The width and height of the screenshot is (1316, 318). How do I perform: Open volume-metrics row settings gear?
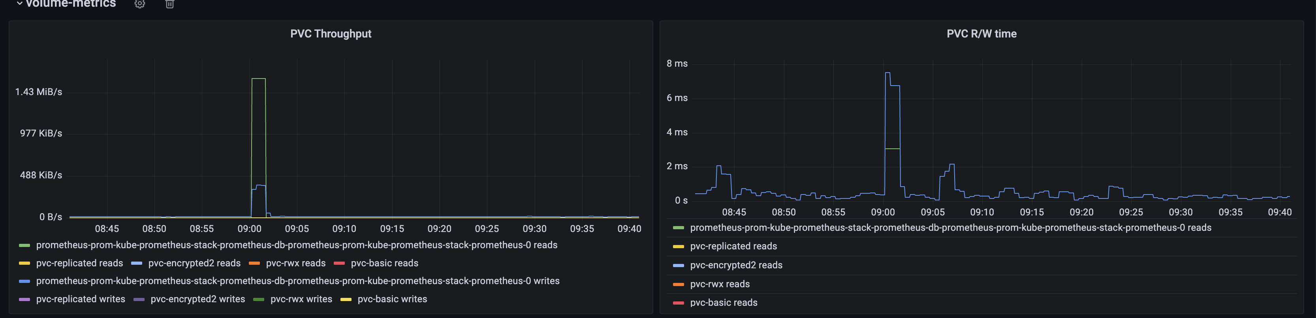[x=139, y=4]
